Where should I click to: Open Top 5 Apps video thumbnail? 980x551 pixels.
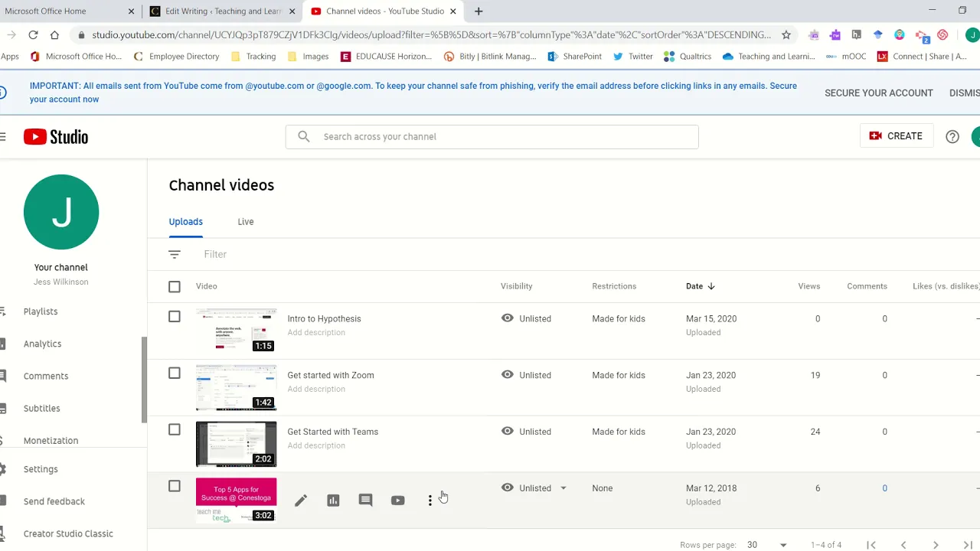pos(236,500)
